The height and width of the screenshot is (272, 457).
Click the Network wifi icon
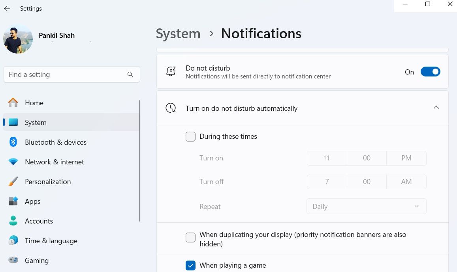point(13,162)
